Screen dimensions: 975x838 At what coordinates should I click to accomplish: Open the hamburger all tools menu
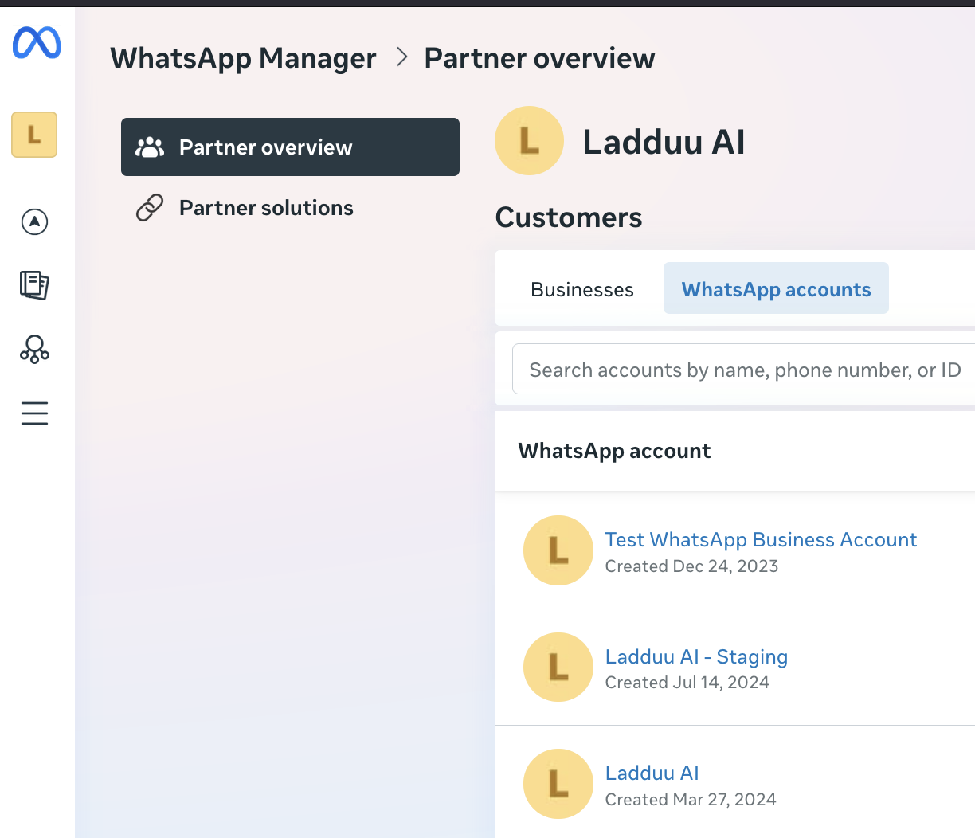tap(34, 413)
